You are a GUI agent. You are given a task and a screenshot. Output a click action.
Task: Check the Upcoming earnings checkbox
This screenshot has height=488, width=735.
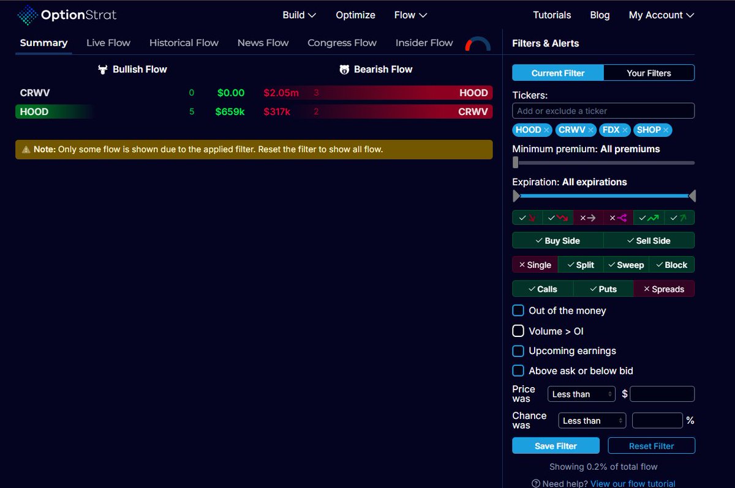point(518,351)
